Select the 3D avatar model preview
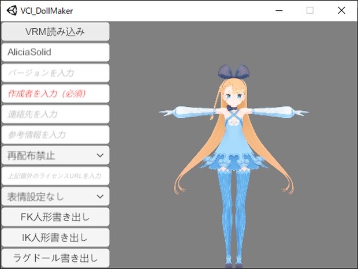Viewport: 358px width, 269px height. pyautogui.click(x=234, y=166)
